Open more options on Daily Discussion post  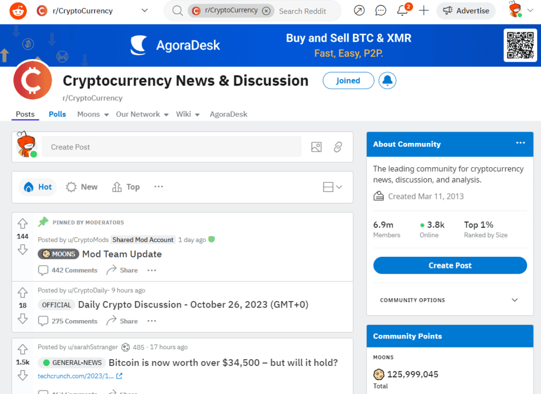click(x=152, y=321)
